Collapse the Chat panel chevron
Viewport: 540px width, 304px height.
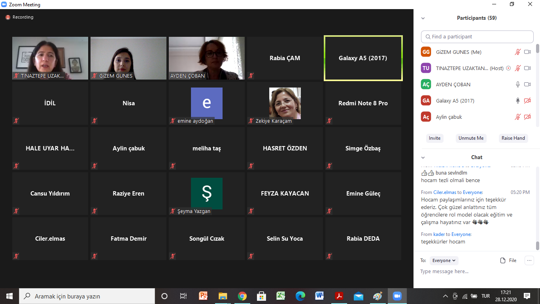423,158
